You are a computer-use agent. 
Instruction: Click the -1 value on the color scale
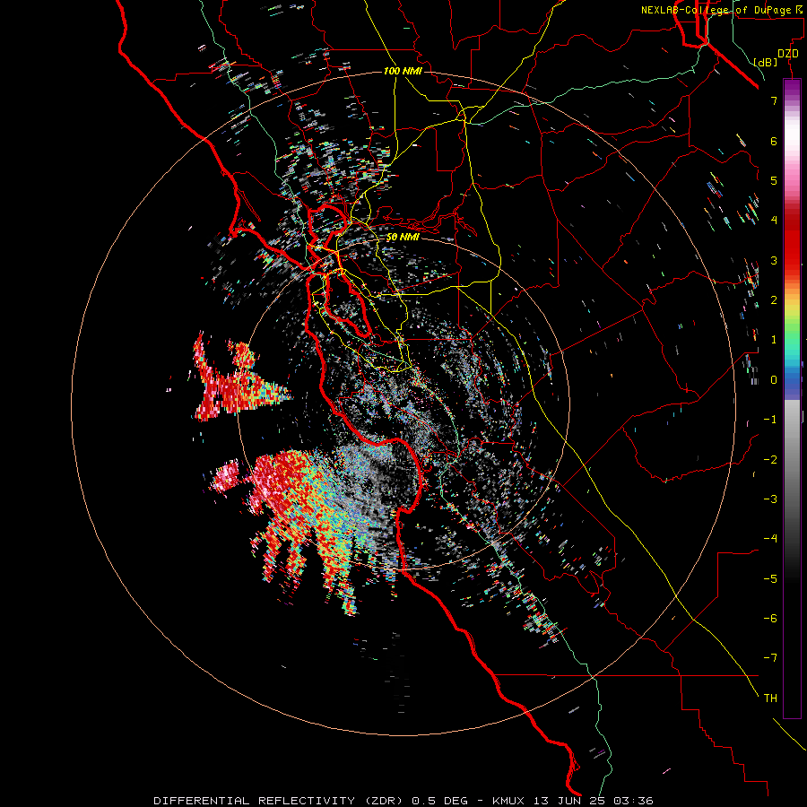770,420
